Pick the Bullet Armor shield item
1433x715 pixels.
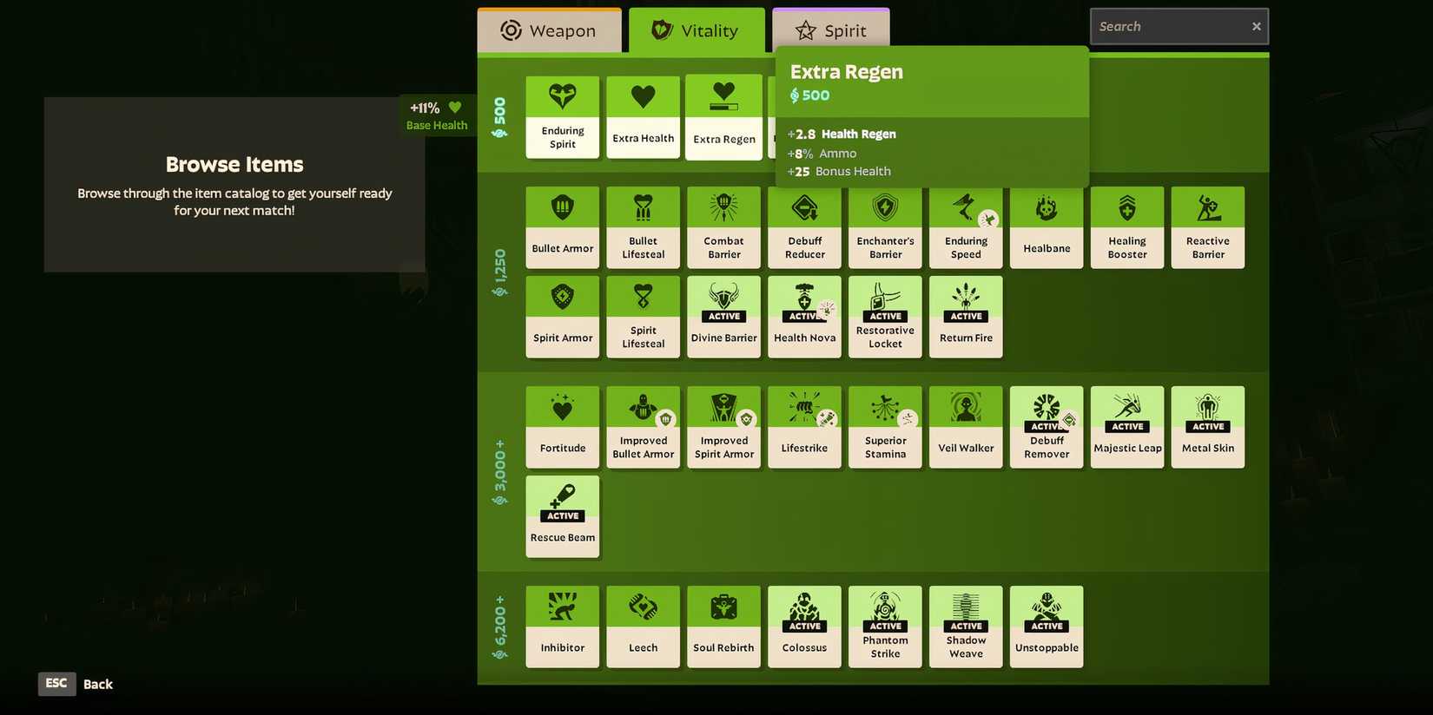point(562,227)
